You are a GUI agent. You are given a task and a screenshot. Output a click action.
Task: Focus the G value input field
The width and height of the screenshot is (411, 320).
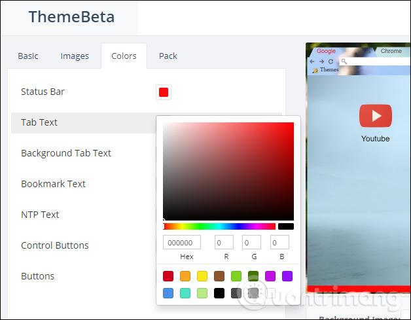251,242
